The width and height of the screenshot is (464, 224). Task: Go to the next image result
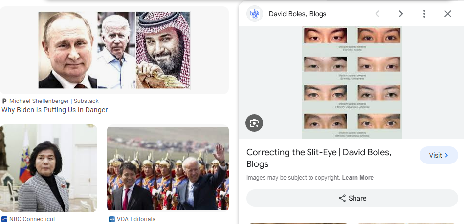pyautogui.click(x=401, y=14)
